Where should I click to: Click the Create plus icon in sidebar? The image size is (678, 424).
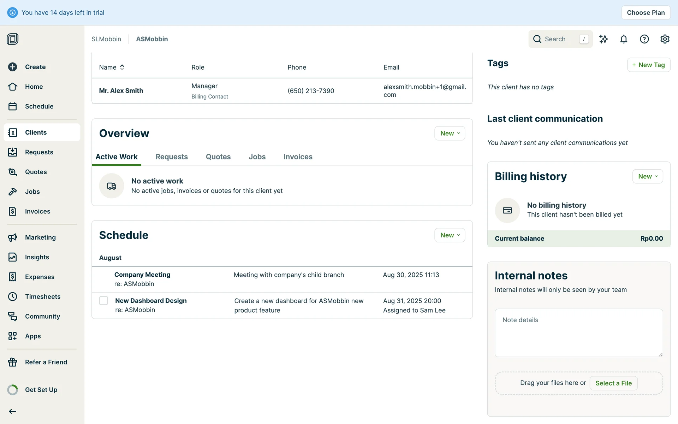point(13,67)
